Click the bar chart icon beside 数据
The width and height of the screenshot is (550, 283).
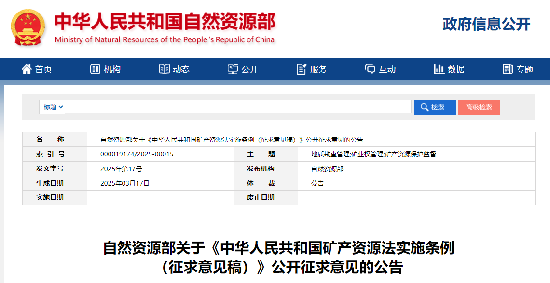[439, 69]
